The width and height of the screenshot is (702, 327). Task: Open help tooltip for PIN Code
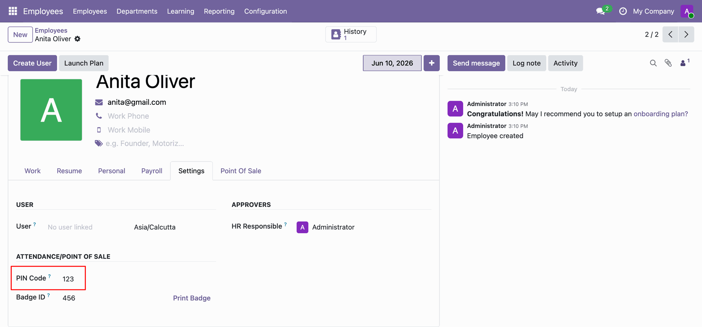[49, 276]
